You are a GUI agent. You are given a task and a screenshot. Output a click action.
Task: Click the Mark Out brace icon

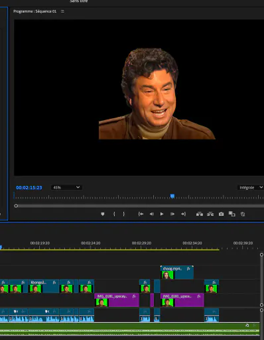124,214
